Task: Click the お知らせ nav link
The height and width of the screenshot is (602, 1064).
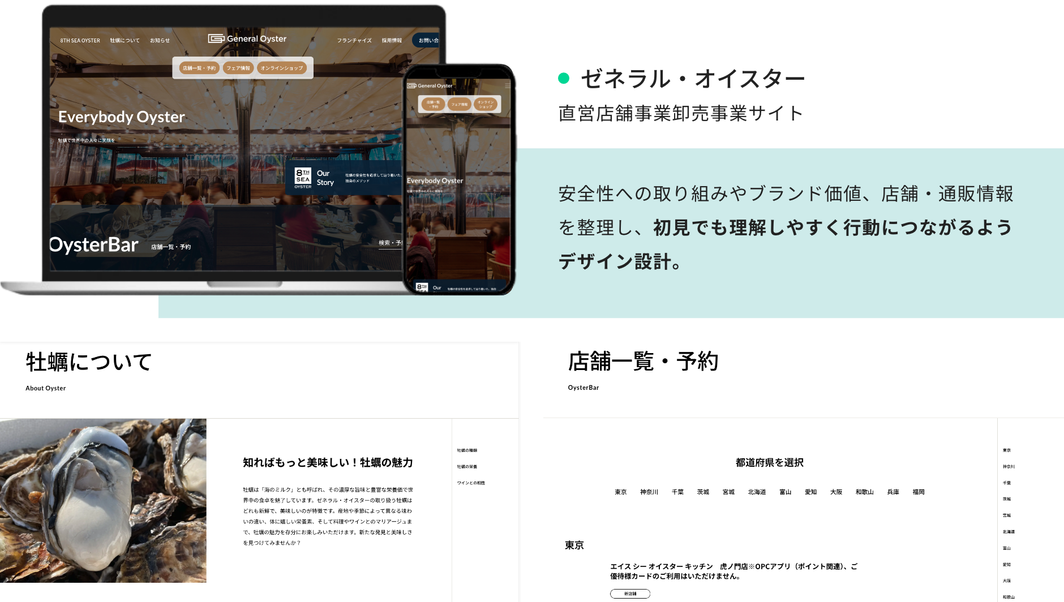Action: coord(160,40)
